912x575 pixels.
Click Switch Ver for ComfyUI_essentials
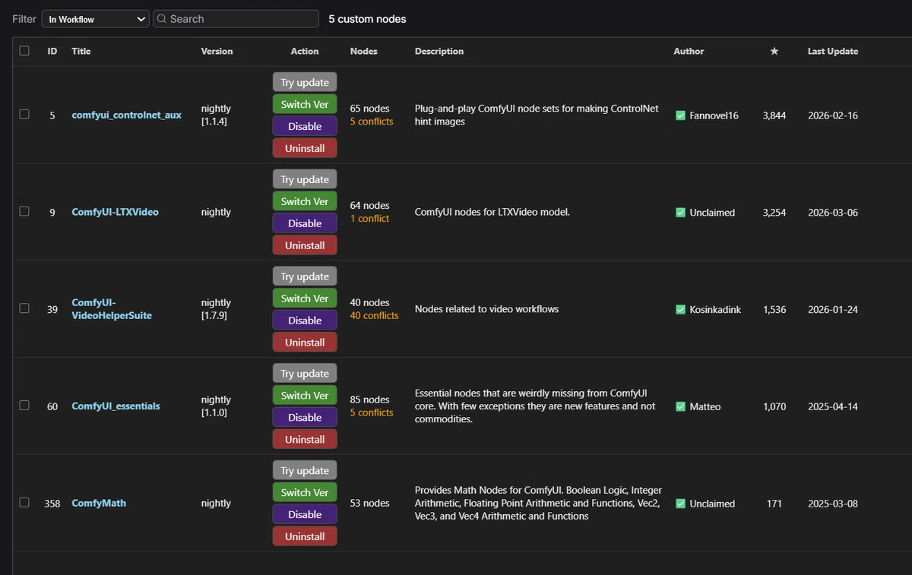(x=305, y=395)
